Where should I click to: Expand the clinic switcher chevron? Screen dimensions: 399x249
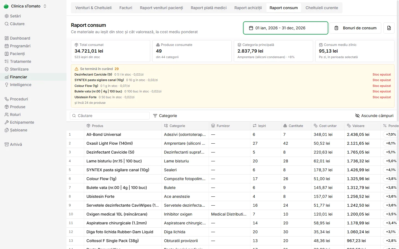pyautogui.click(x=45, y=6)
